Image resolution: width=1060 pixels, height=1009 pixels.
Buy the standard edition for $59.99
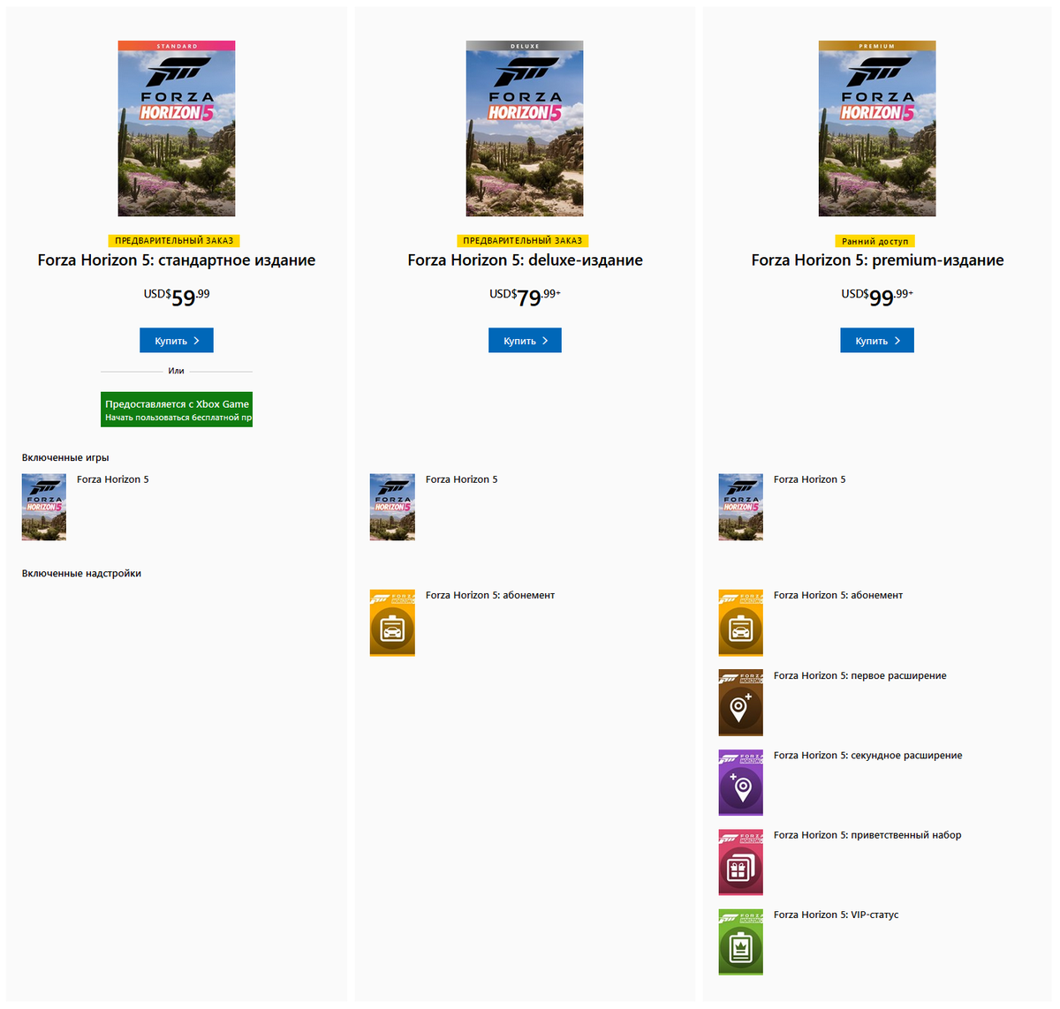[177, 341]
